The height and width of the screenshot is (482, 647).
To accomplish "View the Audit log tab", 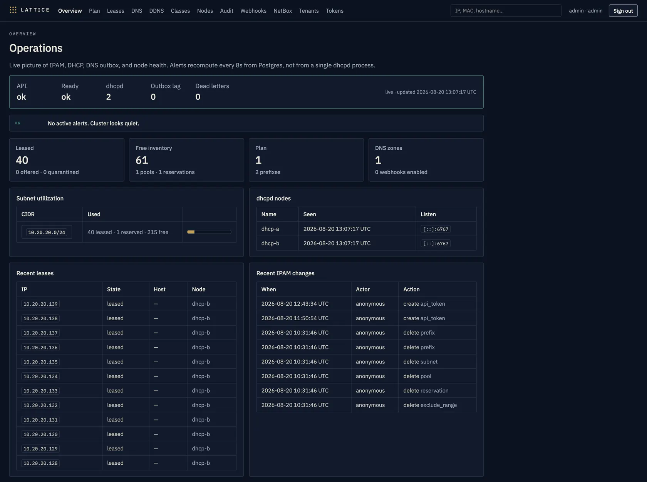I will [226, 11].
